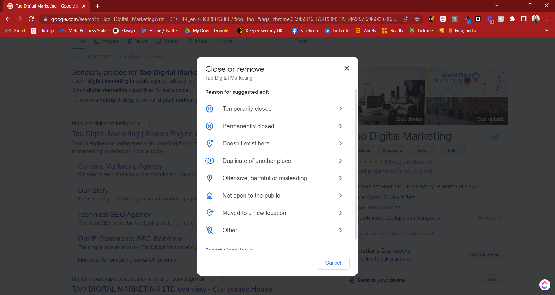Cancel the suggested edit dialog
555x295 pixels.
point(333,263)
